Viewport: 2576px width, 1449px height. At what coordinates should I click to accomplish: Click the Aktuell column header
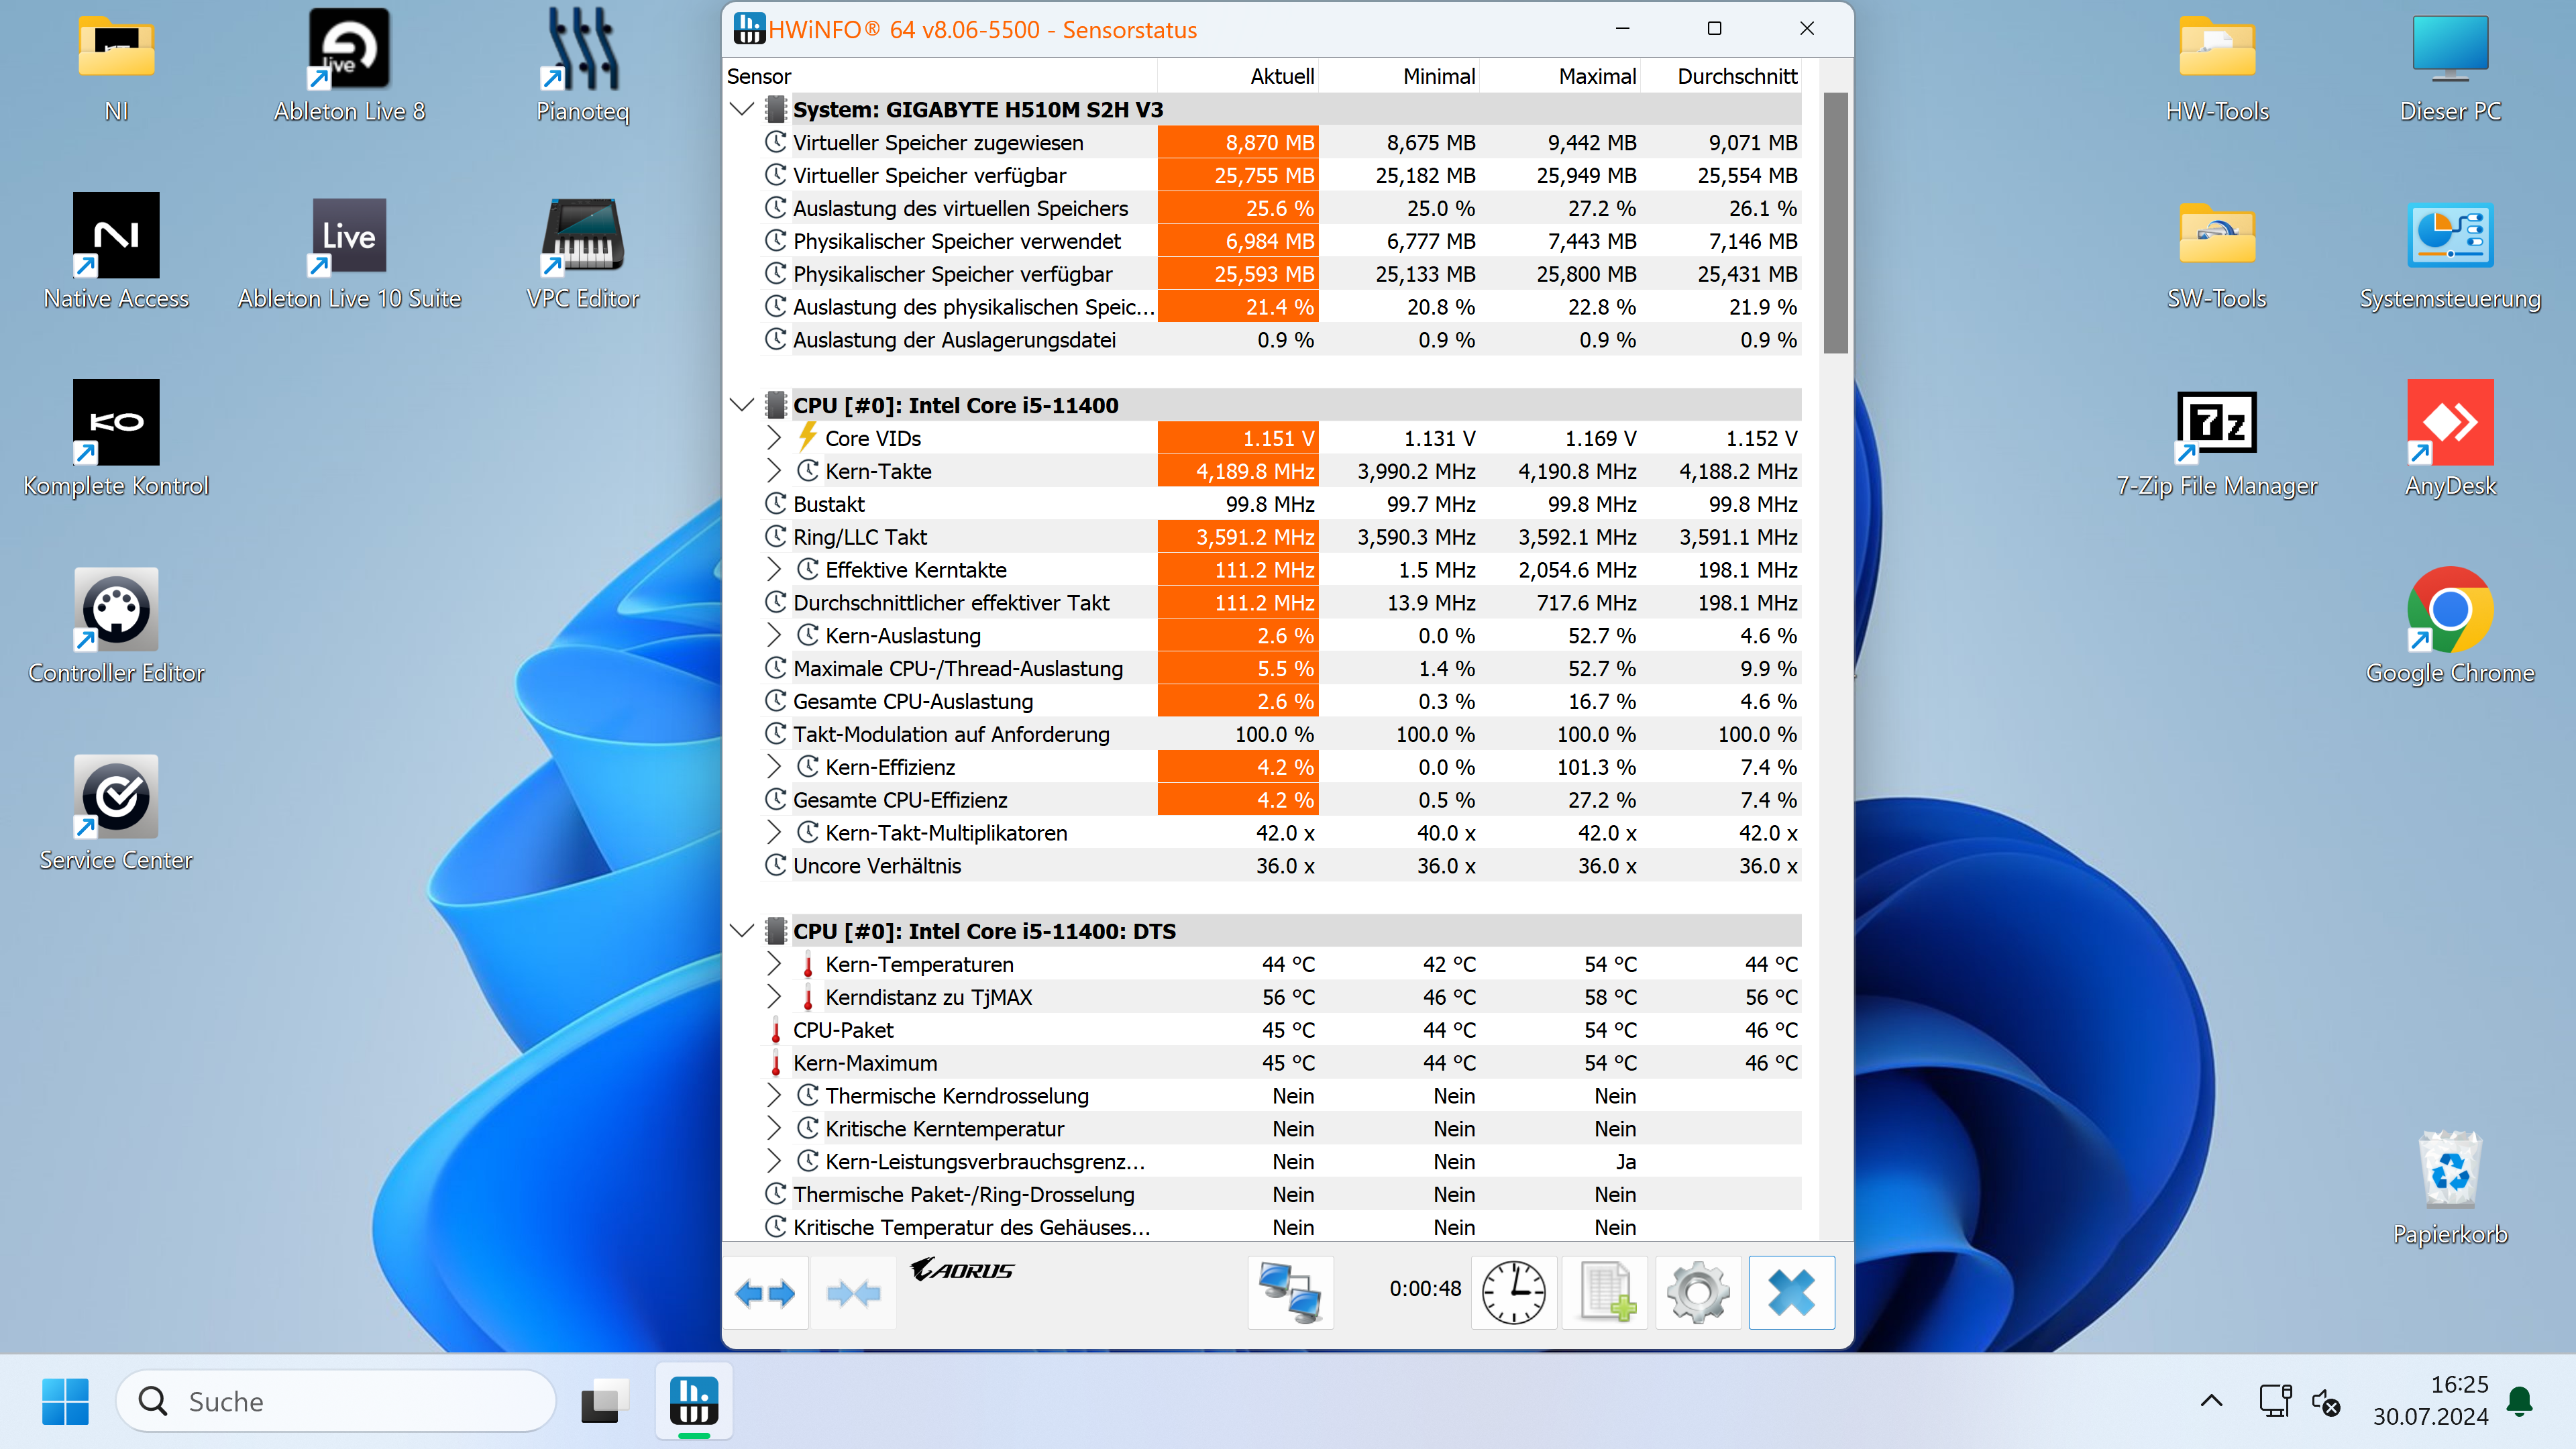click(x=1281, y=76)
